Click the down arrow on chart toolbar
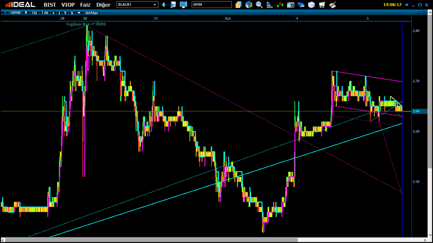The height and width of the screenshot is (243, 433). 26,13
